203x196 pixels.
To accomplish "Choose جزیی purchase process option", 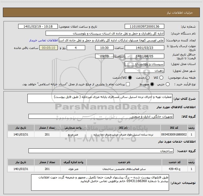I will point(168,84).
